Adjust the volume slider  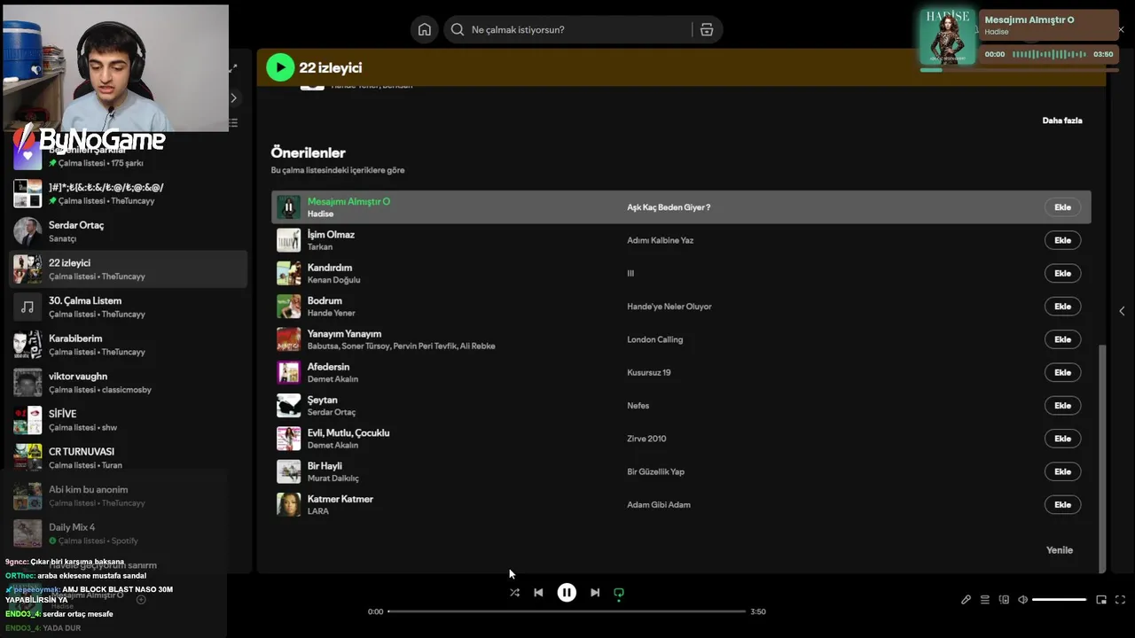[1059, 600]
